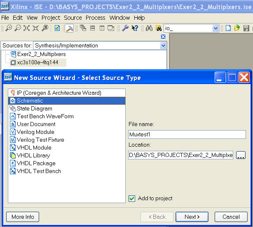Click the tile horizontally icon
Viewport: 253px width, 227px height.
pyautogui.click(x=92, y=28)
